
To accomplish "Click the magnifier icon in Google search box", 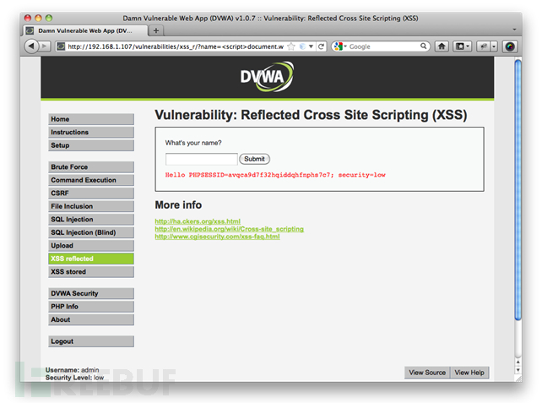I will click(x=423, y=46).
